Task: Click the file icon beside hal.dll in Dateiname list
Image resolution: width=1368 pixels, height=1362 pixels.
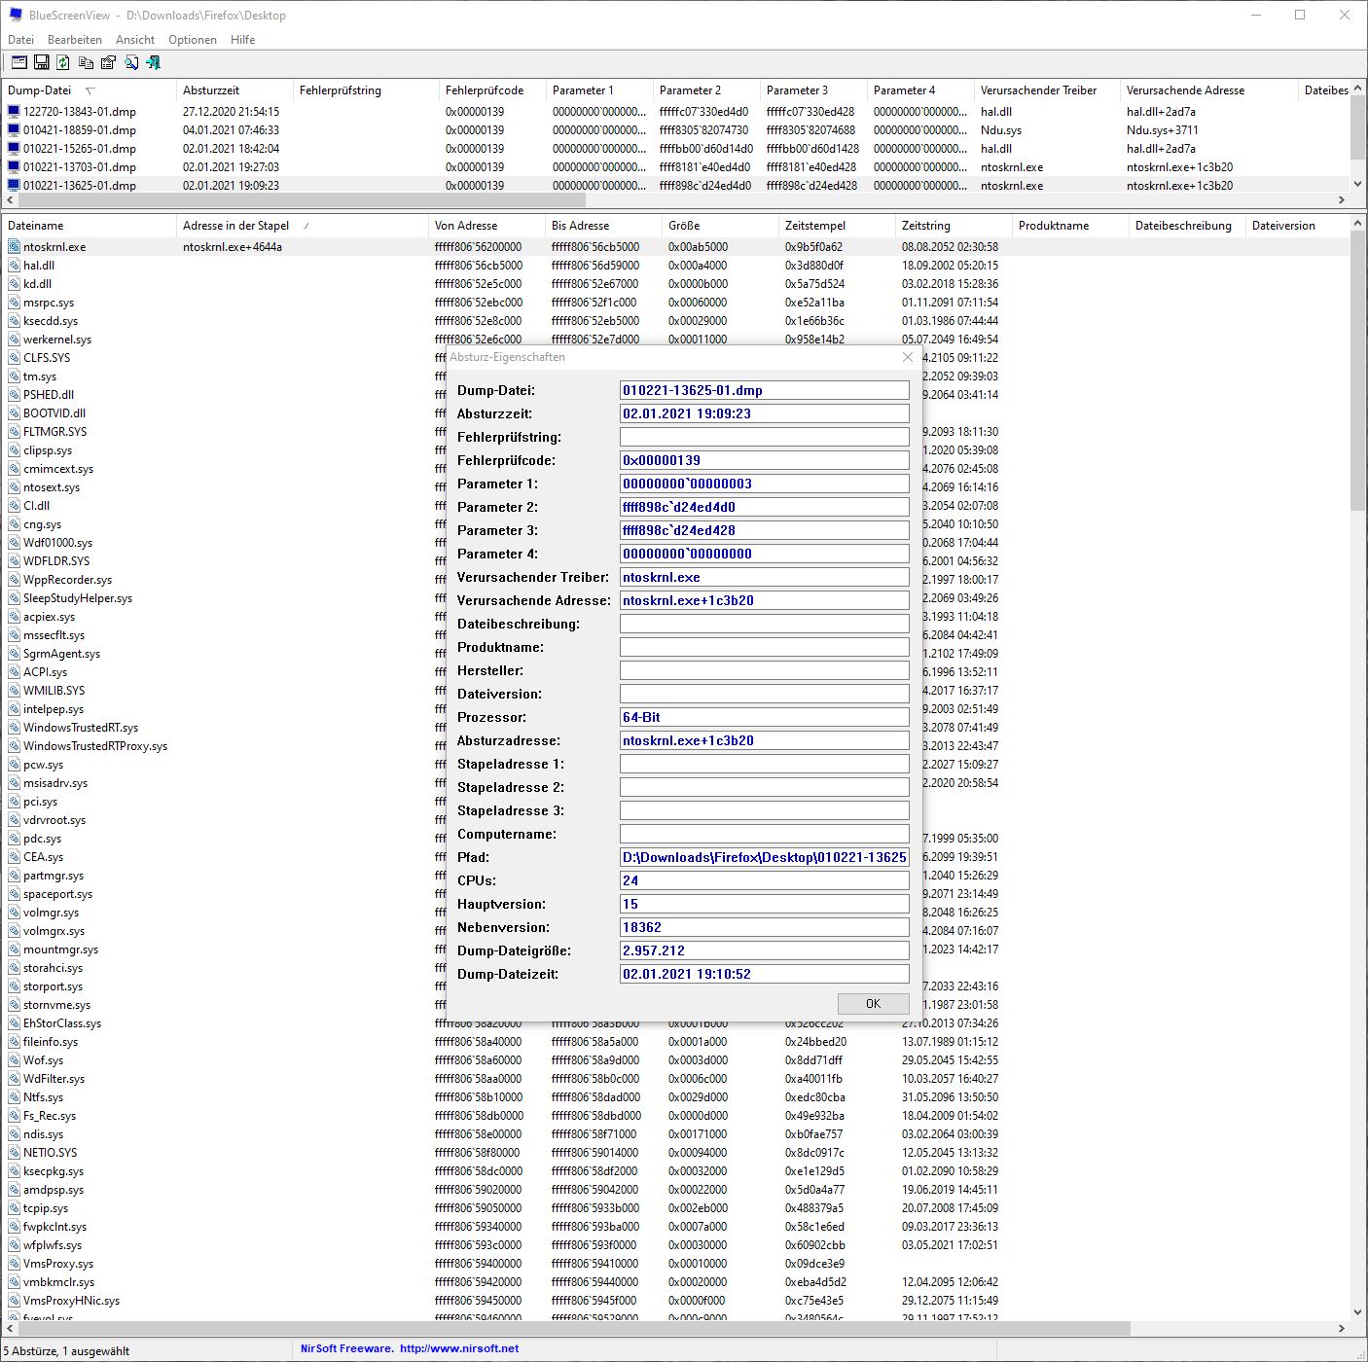Action: (14, 265)
